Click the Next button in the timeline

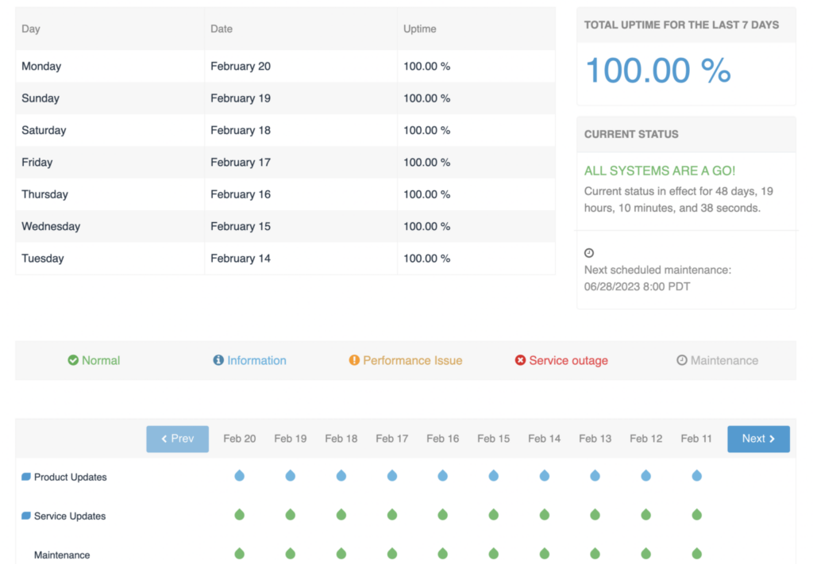[x=758, y=438]
